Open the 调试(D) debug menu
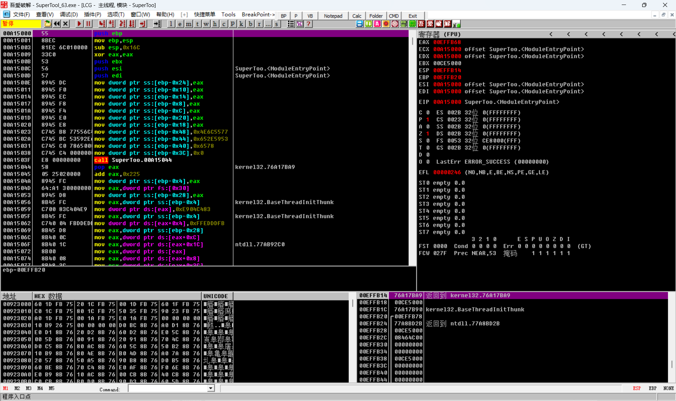Viewport: 676px width, 401px height. tap(69, 14)
